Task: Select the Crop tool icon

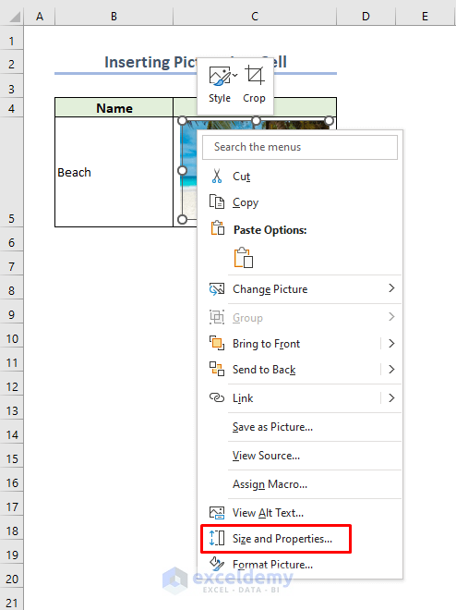Action: 255,75
